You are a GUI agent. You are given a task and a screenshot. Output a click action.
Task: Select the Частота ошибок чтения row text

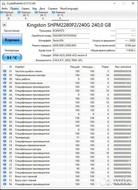click(29, 71)
